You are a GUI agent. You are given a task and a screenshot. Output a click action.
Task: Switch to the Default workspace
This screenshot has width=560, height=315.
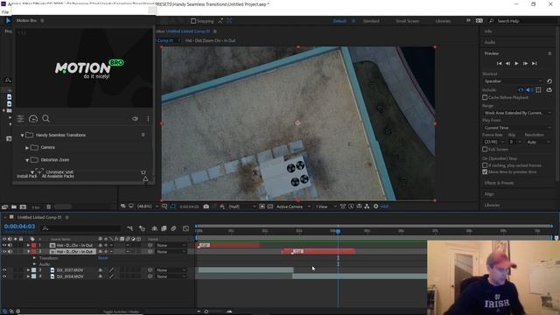[x=339, y=21]
